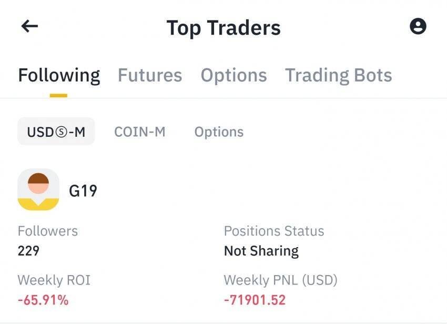This screenshot has height=324, width=447.
Task: Open the profile account icon
Action: [418, 26]
